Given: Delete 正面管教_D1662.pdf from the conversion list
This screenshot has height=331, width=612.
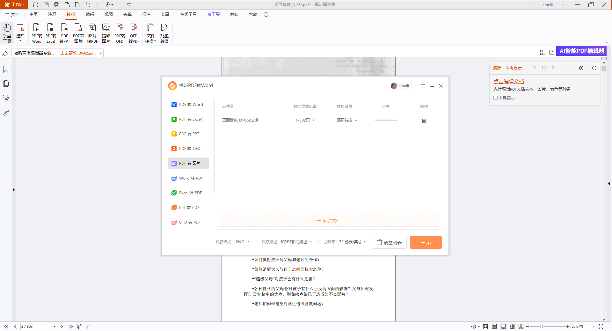Looking at the screenshot, I should (424, 120).
